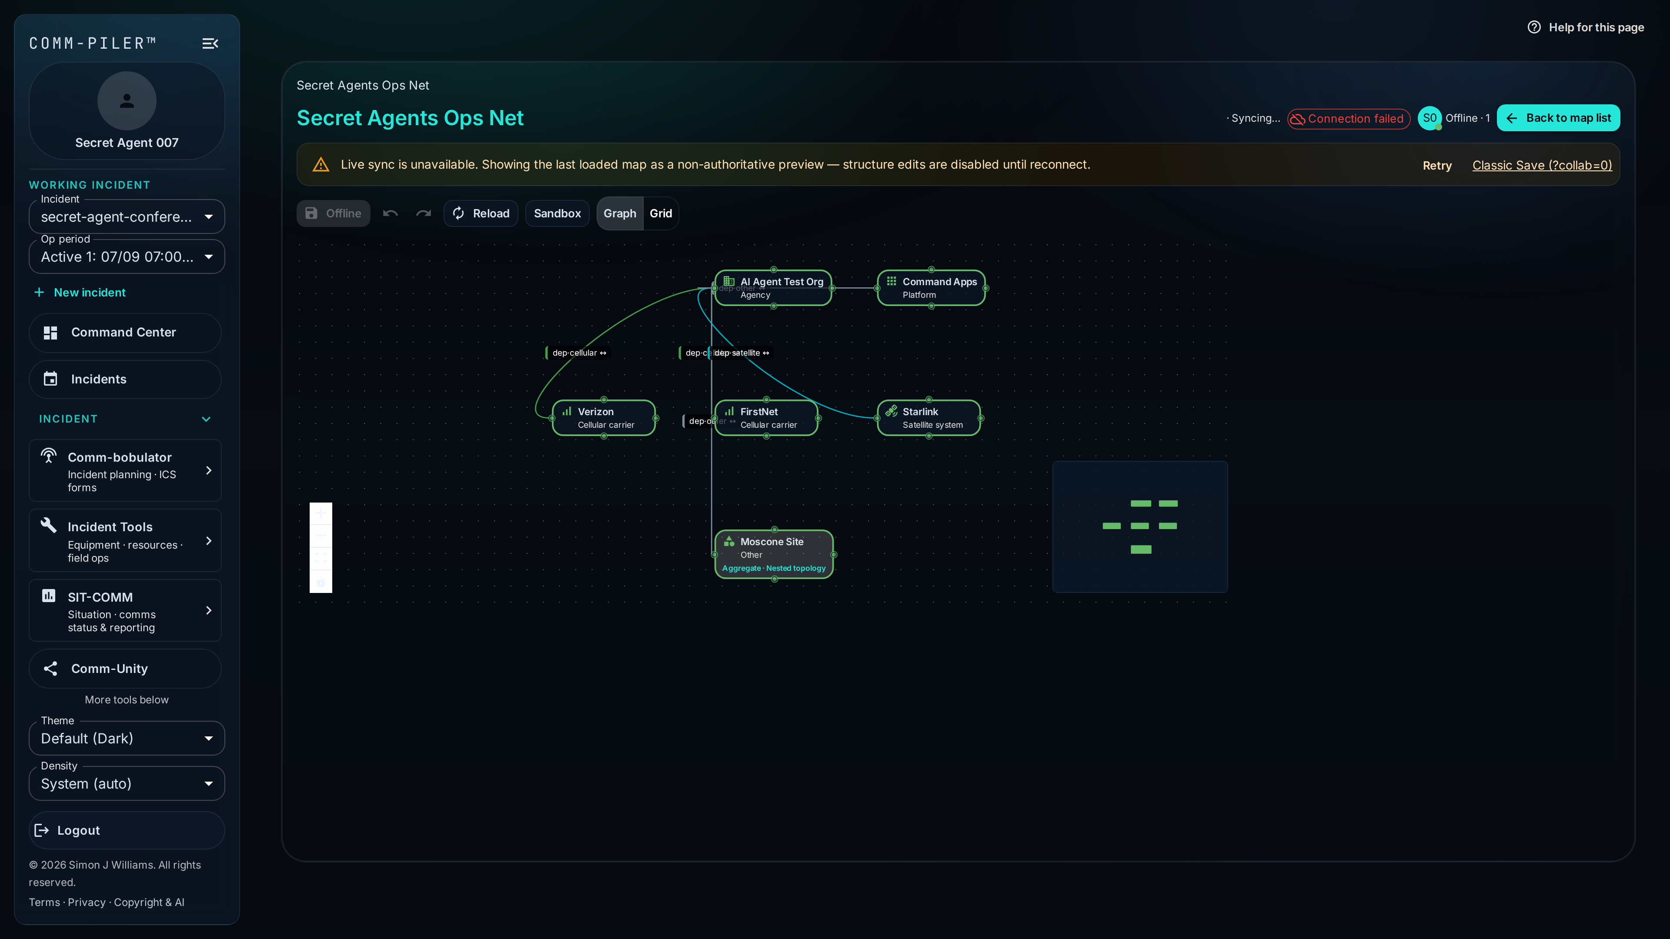The height and width of the screenshot is (939, 1670).
Task: Click Retry in the sync warning banner
Action: (1436, 165)
